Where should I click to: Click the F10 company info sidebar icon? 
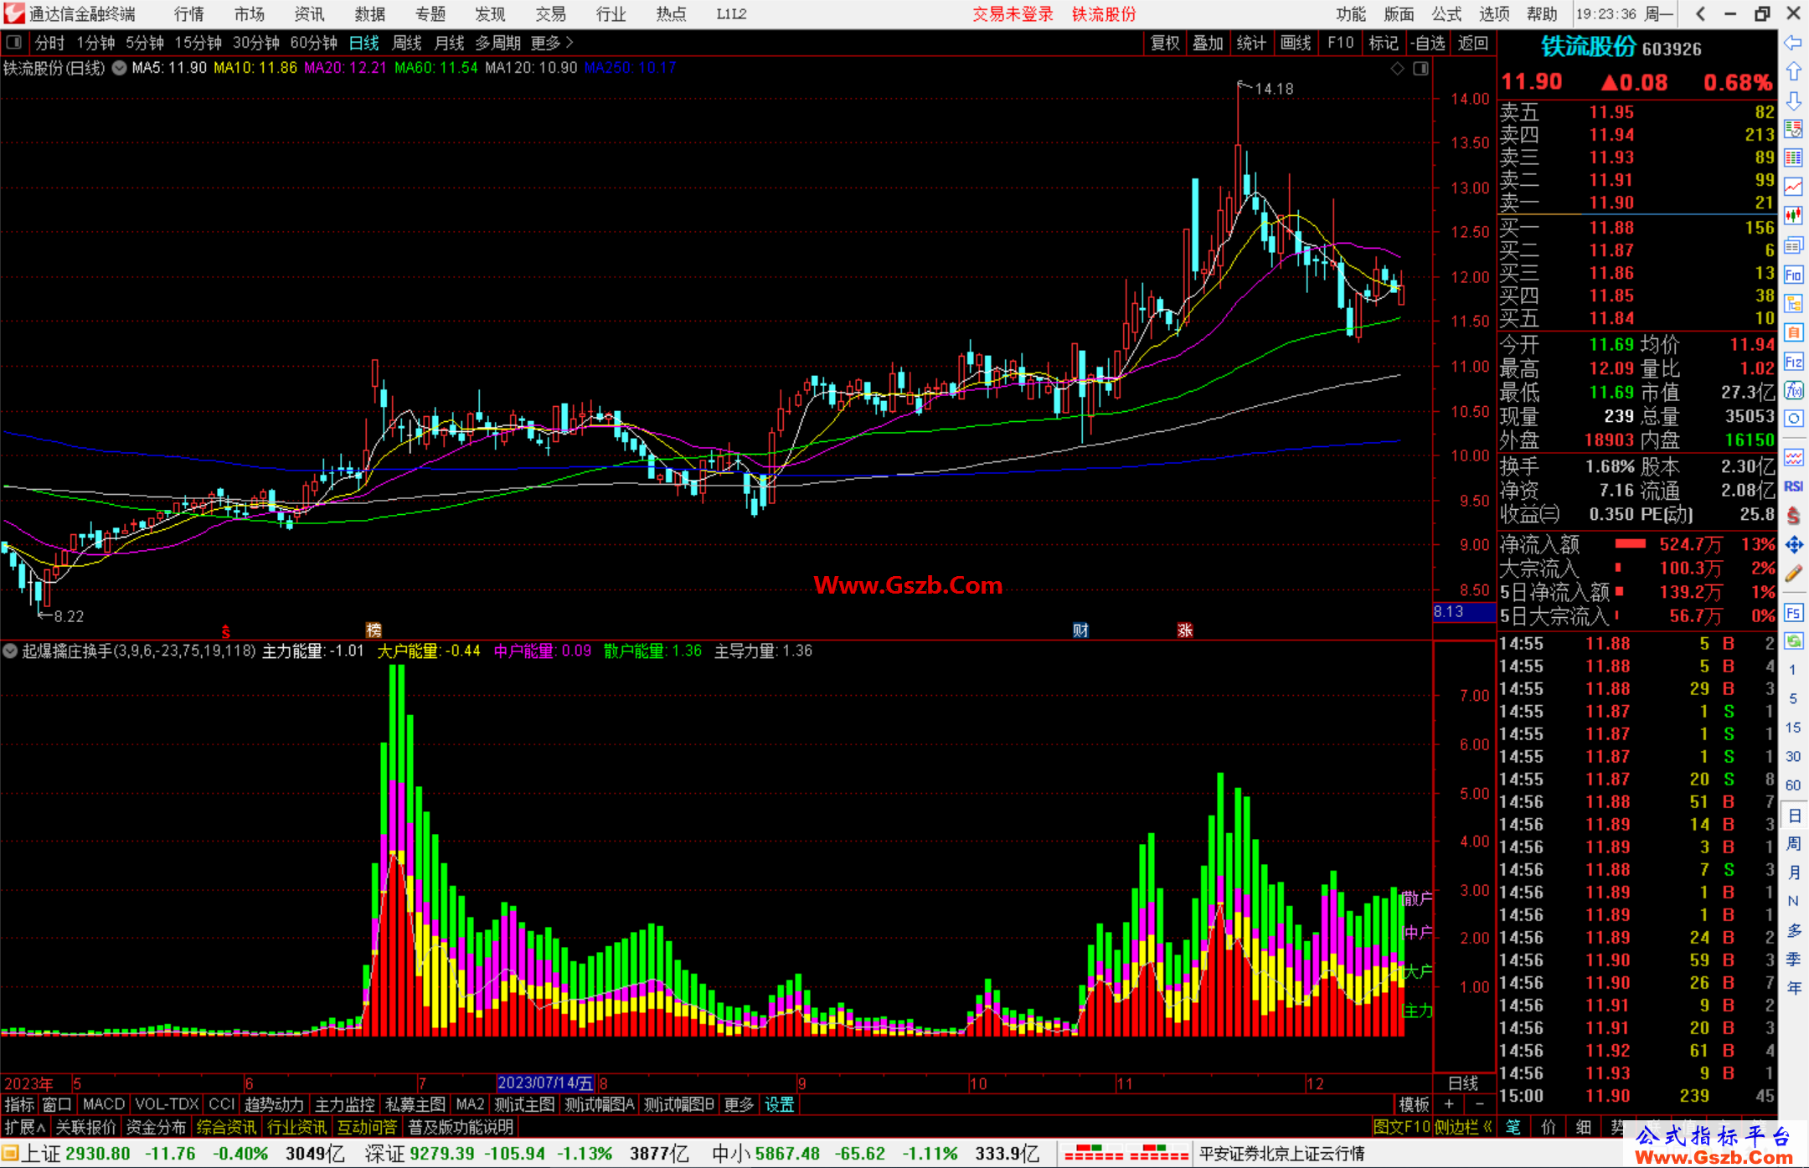[x=1793, y=275]
